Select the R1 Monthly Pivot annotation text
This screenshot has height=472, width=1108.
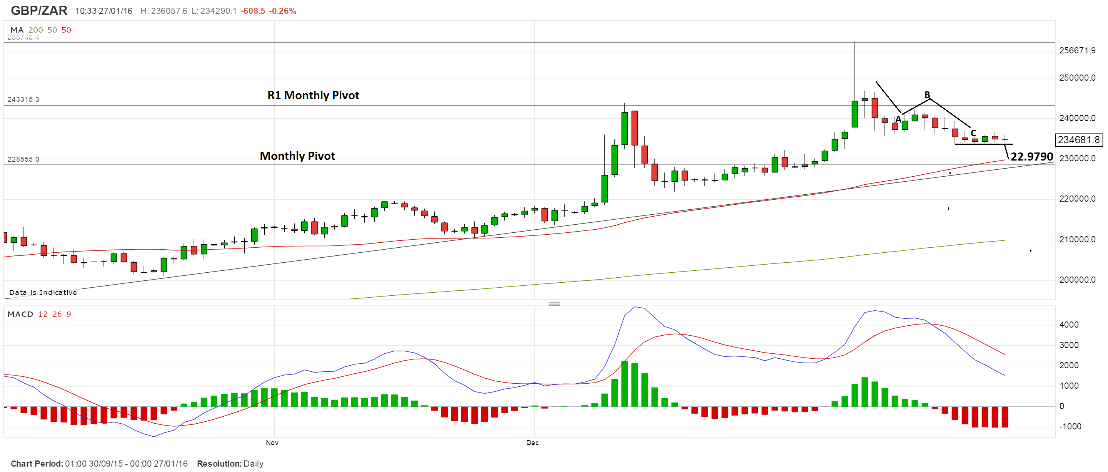[x=313, y=95]
